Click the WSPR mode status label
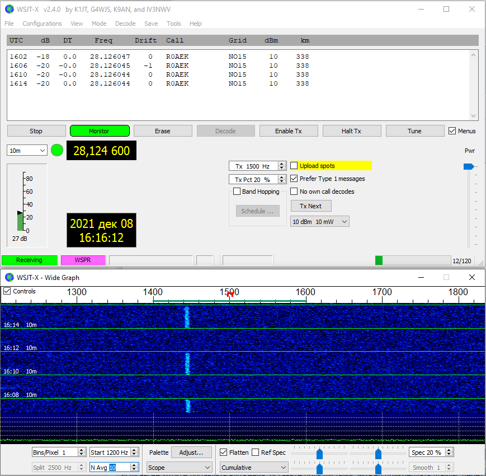Viewport: 486px width, 476px height. (x=83, y=260)
